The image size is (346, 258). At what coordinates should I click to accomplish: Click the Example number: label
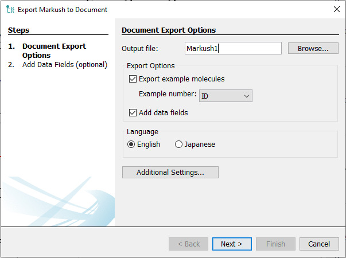tap(168, 94)
